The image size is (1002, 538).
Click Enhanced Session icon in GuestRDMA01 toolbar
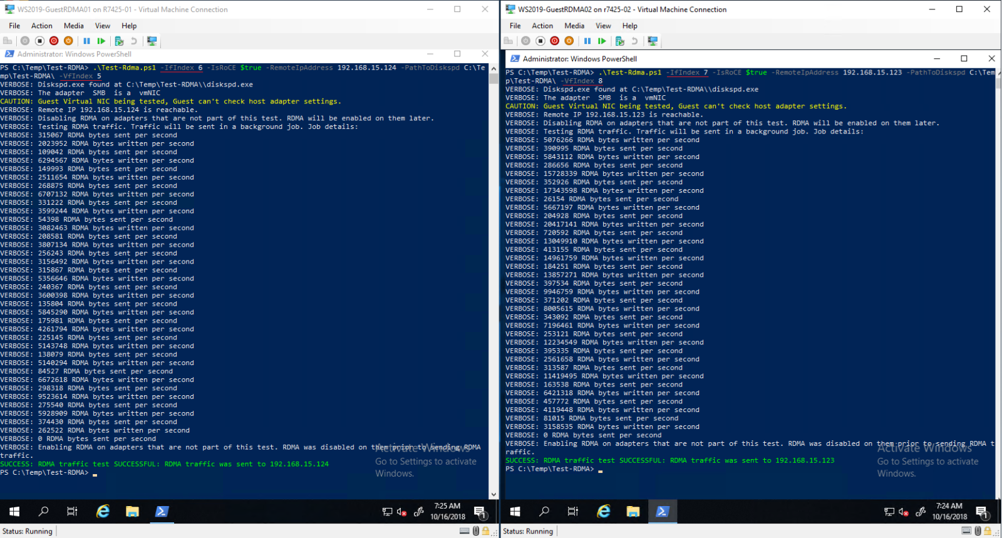coord(152,41)
